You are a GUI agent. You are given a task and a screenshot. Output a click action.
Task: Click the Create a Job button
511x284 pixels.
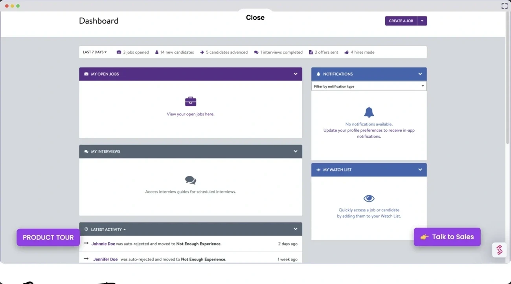[x=401, y=21]
